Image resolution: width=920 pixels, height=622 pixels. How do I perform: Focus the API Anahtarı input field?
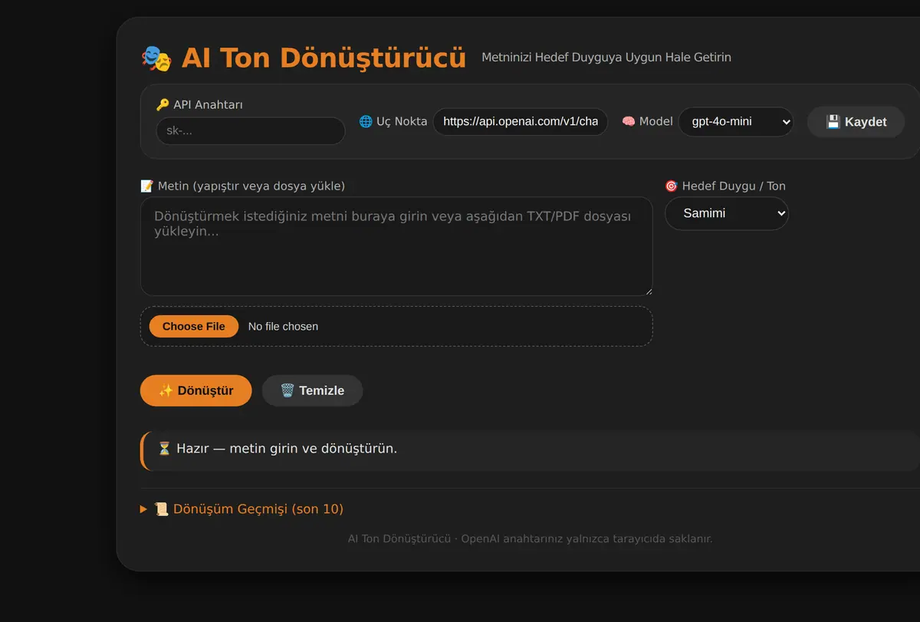[251, 131]
